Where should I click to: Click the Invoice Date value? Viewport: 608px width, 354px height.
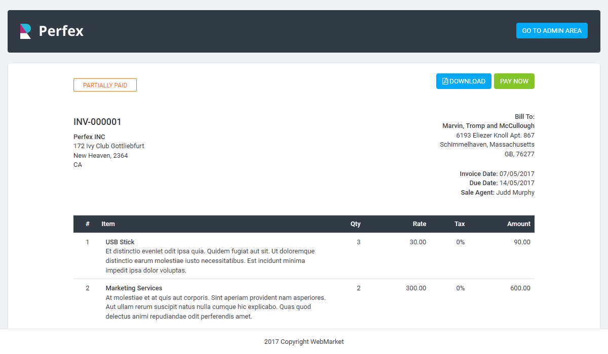click(x=517, y=174)
